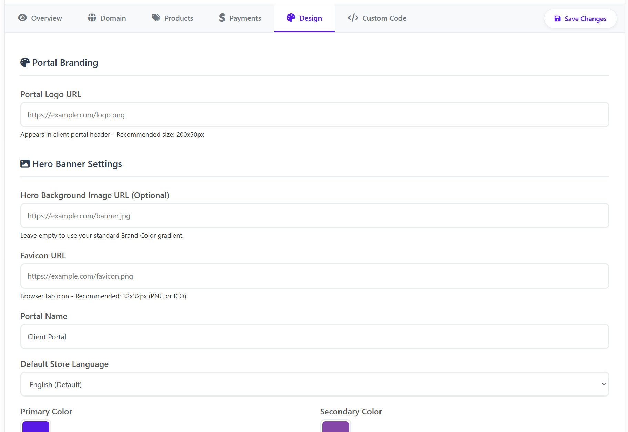Open the Secondary Color picker swatch
Screen dimensions: 628x432
[335, 426]
